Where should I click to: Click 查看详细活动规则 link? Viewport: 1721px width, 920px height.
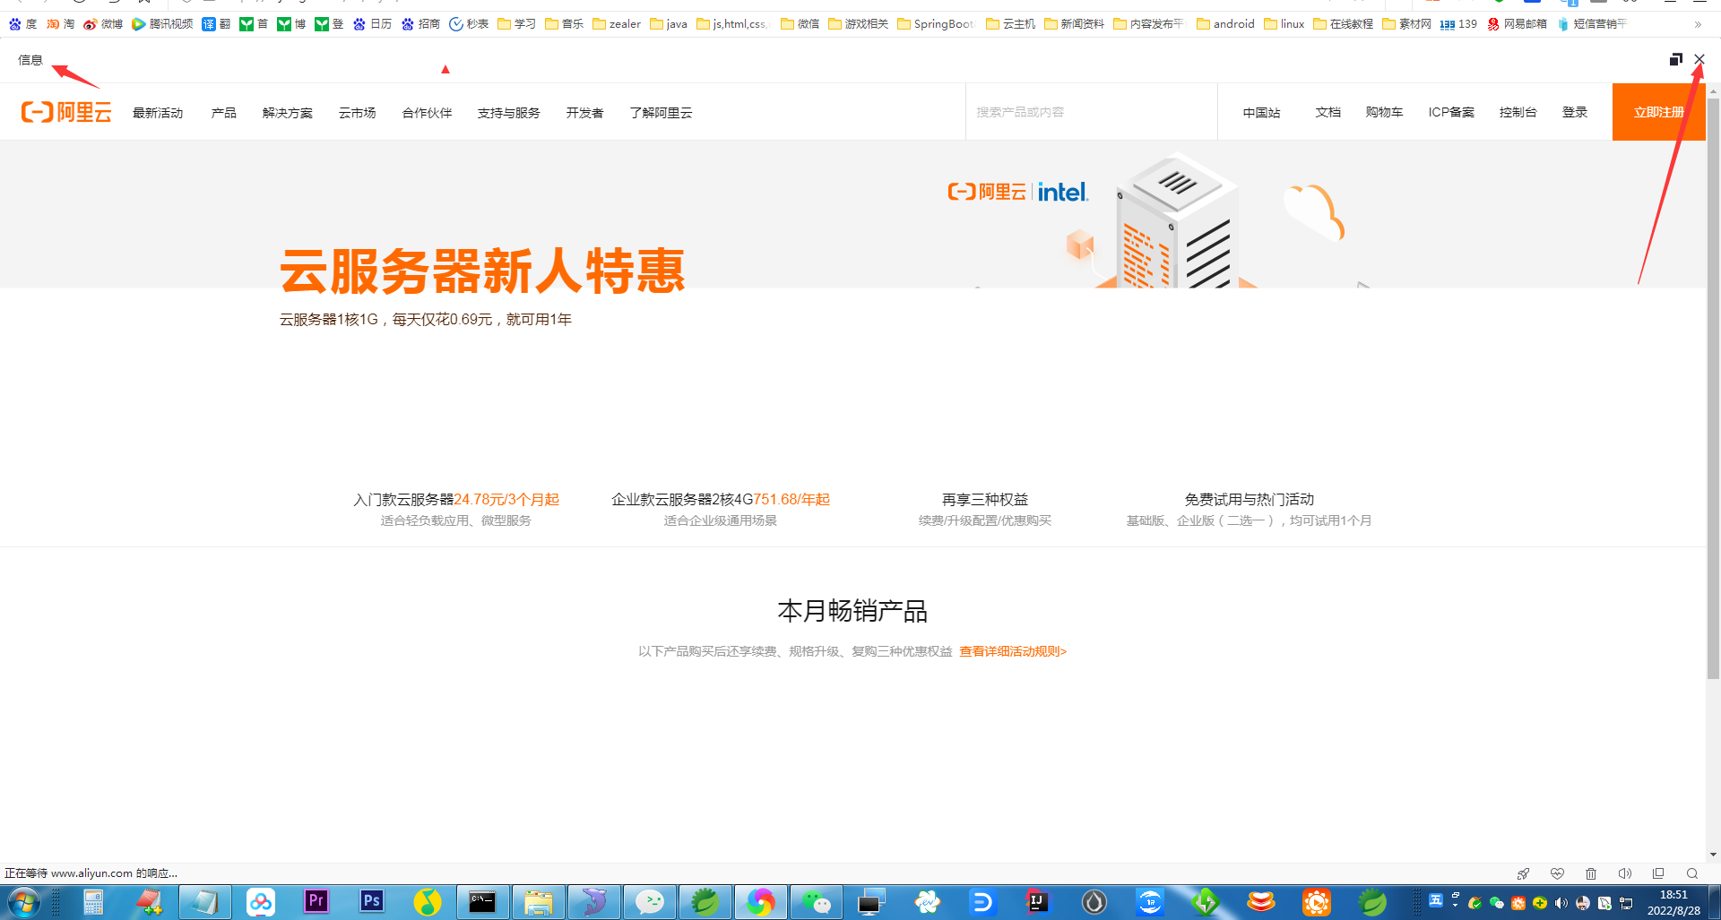click(1013, 651)
